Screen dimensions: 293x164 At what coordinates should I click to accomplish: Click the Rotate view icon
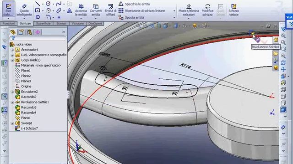[283, 62]
